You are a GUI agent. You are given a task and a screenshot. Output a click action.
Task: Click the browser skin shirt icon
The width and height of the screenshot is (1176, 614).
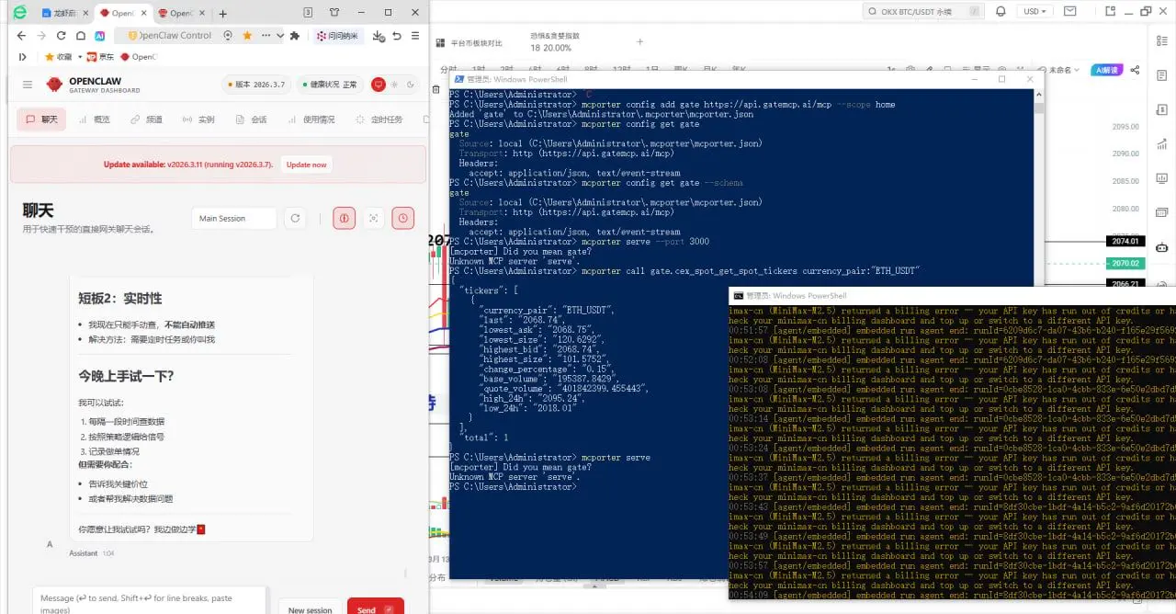pyautogui.click(x=334, y=13)
